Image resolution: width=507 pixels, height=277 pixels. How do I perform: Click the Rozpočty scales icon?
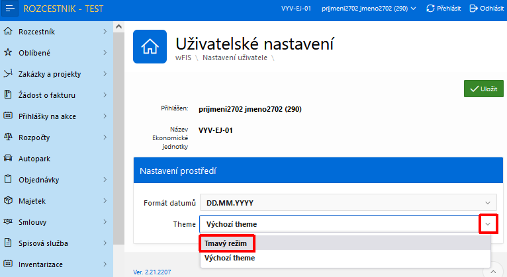point(8,137)
